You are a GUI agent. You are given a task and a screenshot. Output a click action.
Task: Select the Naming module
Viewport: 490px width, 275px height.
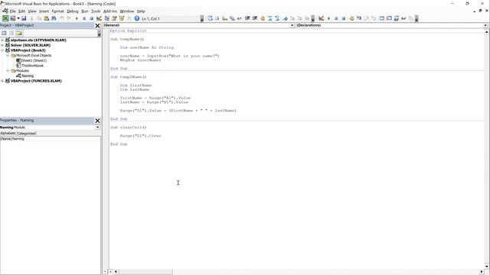pos(28,76)
